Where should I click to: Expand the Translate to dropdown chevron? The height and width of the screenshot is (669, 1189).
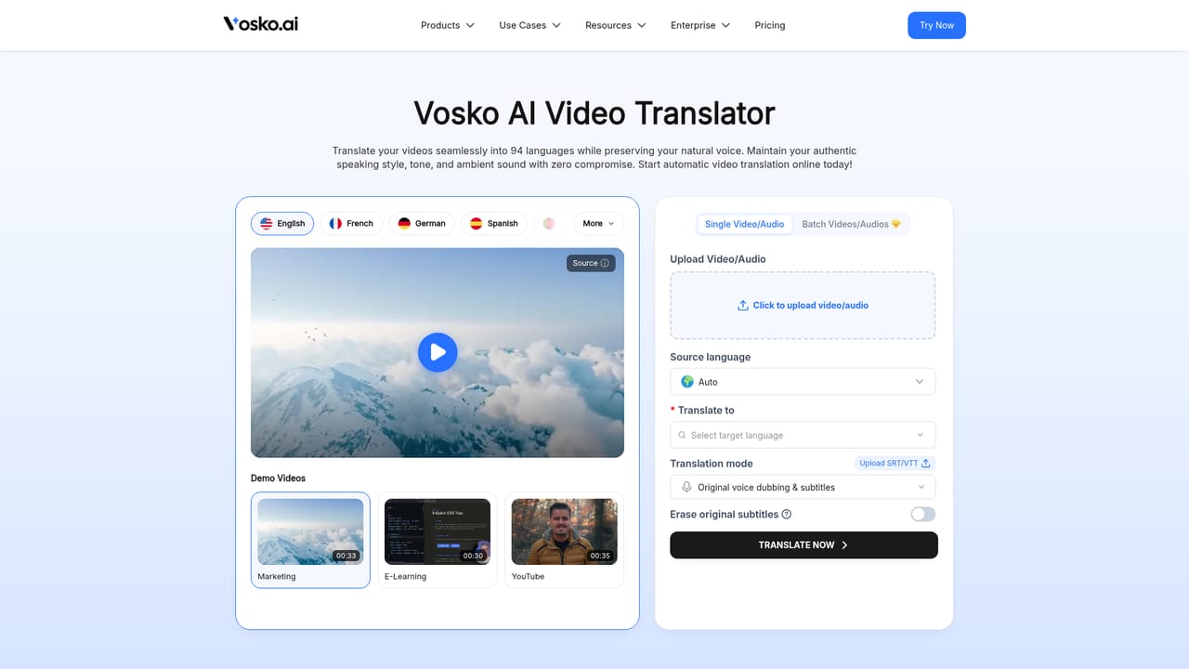pyautogui.click(x=921, y=435)
